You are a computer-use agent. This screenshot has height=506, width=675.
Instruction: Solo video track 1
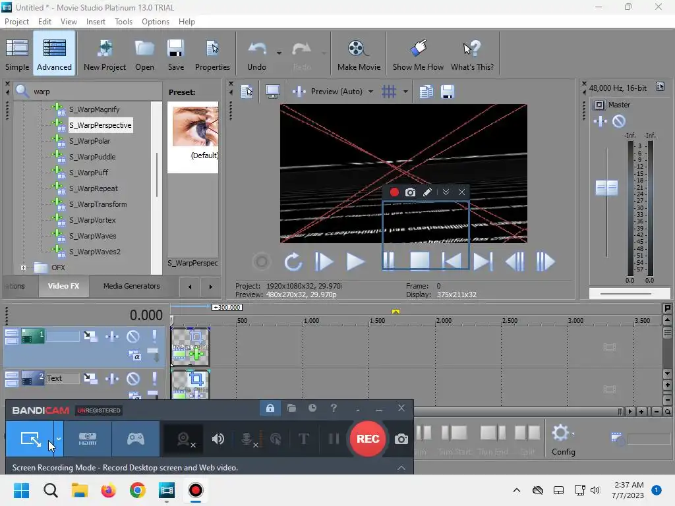click(154, 336)
